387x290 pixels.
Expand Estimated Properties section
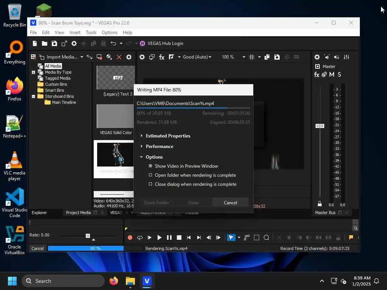click(141, 136)
